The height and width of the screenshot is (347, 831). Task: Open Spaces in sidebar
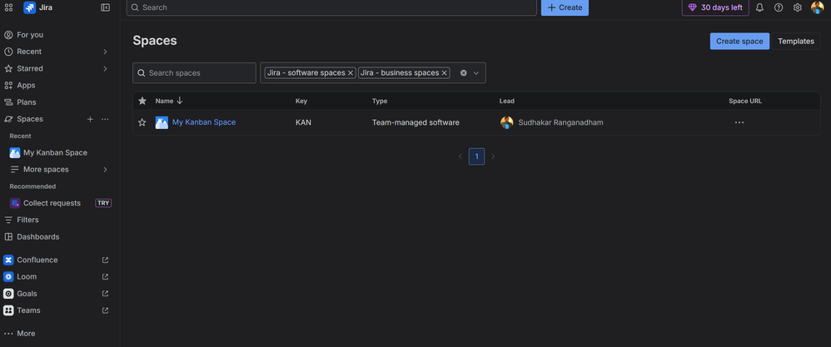click(x=30, y=119)
